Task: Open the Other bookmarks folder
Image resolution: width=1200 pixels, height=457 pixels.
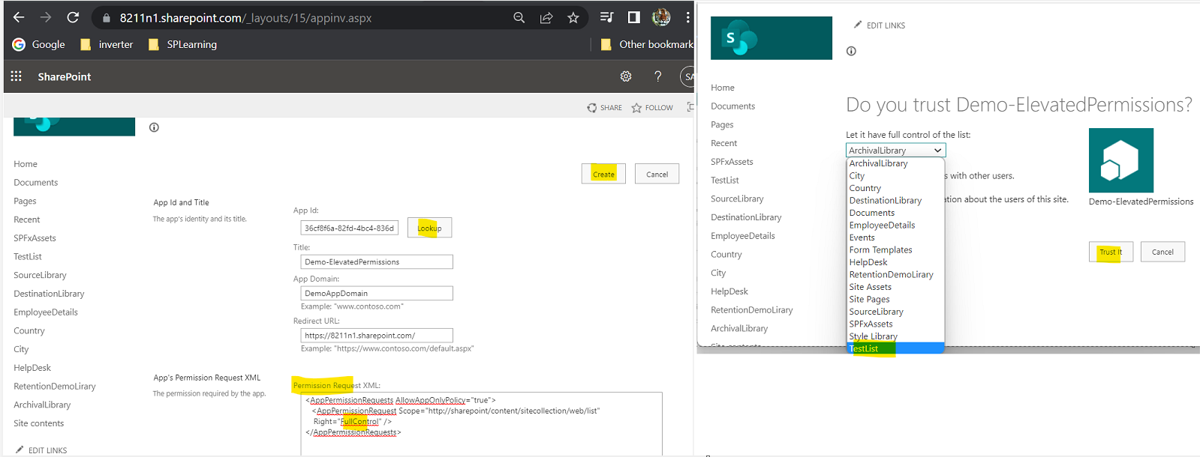Action: coord(647,44)
